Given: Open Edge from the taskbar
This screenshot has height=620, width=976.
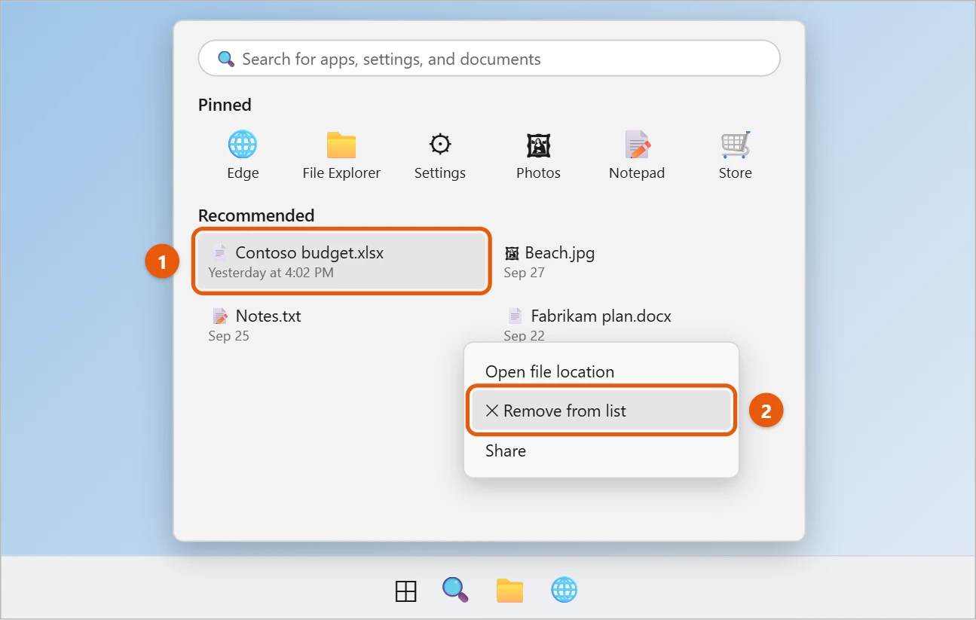Looking at the screenshot, I should pyautogui.click(x=564, y=589).
